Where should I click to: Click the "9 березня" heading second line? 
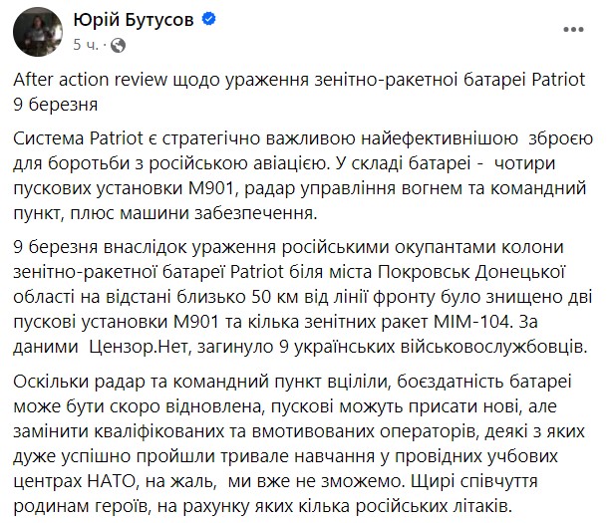(56, 105)
